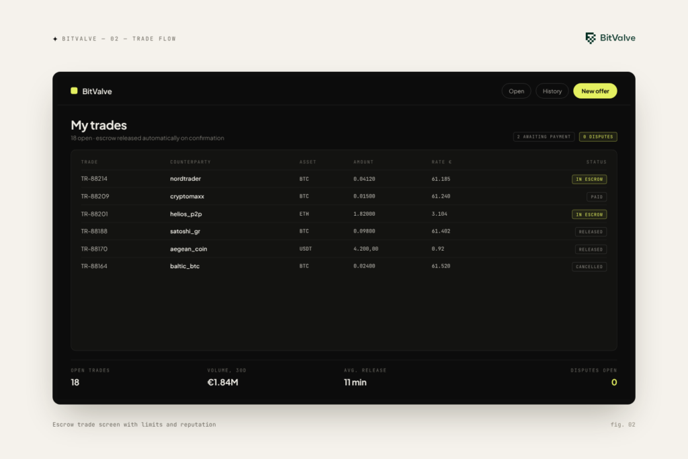Select trade TR-88201
The width and height of the screenshot is (688, 459).
coord(94,214)
